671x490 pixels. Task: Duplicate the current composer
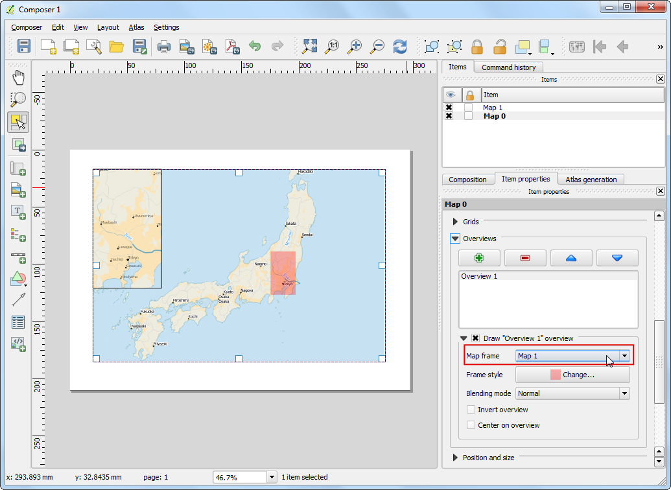tap(71, 46)
